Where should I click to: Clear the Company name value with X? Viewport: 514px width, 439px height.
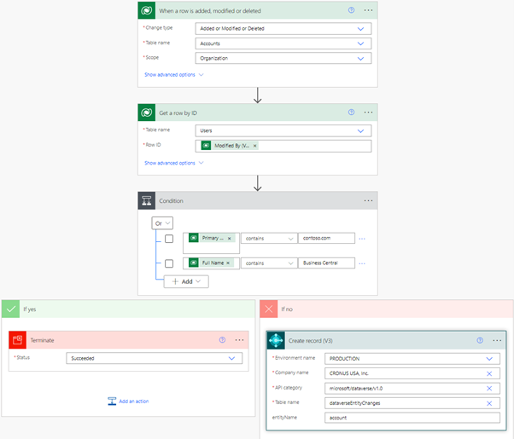pyautogui.click(x=489, y=373)
